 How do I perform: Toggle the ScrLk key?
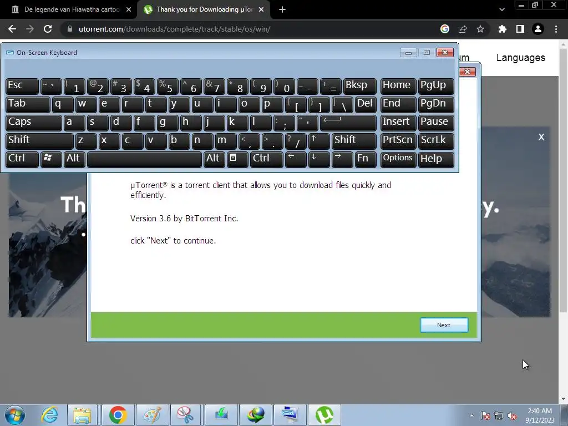click(x=436, y=141)
